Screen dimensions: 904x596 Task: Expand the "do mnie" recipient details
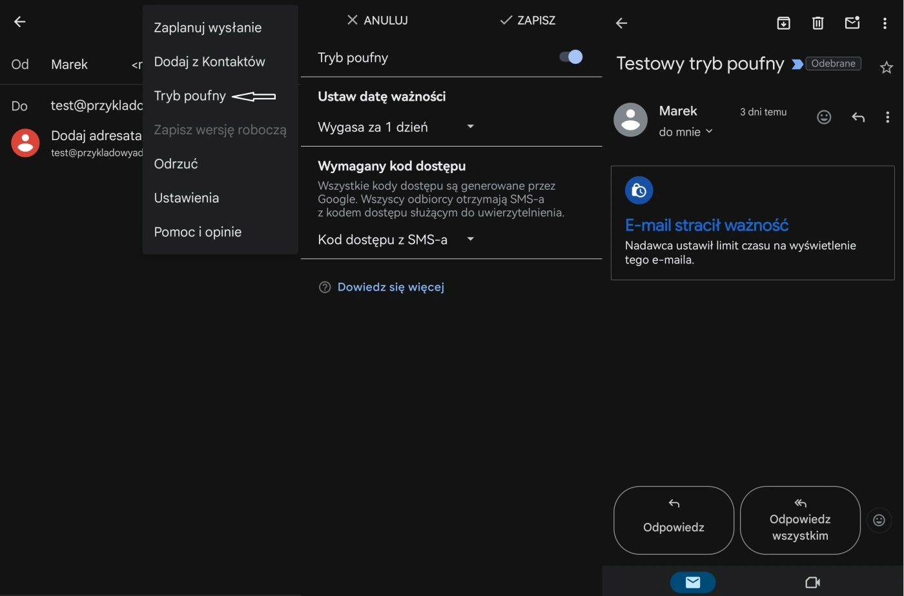tap(684, 132)
